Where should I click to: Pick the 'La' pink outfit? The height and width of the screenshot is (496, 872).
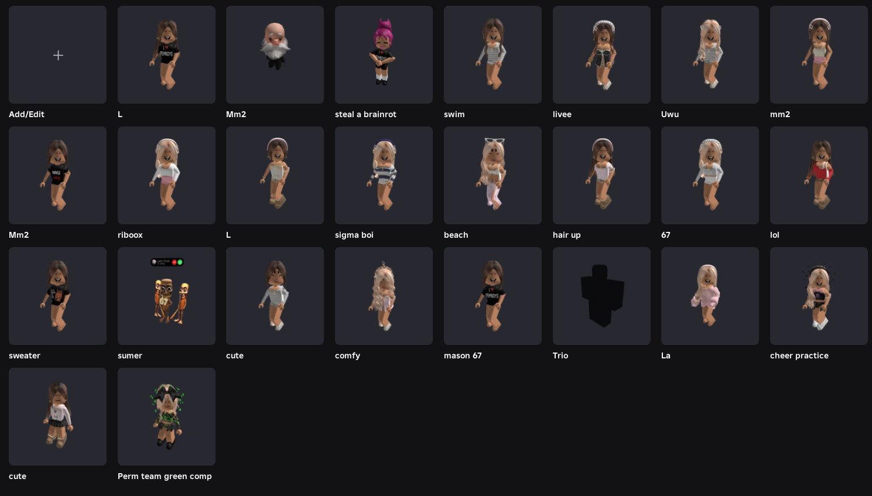coord(710,296)
